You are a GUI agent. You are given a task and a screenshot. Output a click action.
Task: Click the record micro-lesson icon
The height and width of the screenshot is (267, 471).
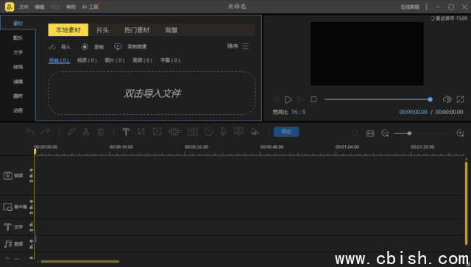[x=118, y=46]
